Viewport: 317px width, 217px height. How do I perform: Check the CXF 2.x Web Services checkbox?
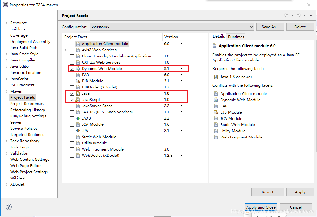[72, 62]
